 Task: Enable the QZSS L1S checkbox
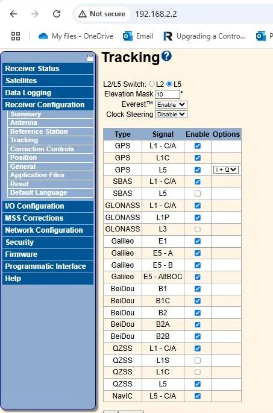(198, 361)
